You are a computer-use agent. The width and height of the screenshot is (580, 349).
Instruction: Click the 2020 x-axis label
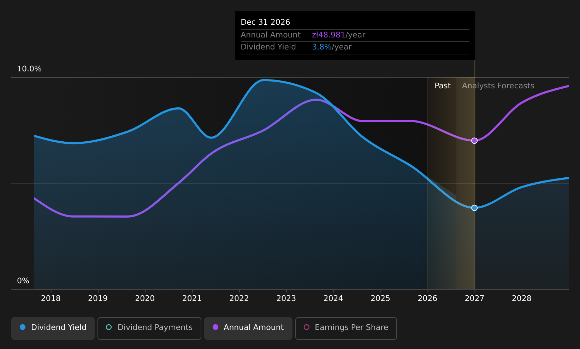pyautogui.click(x=145, y=298)
